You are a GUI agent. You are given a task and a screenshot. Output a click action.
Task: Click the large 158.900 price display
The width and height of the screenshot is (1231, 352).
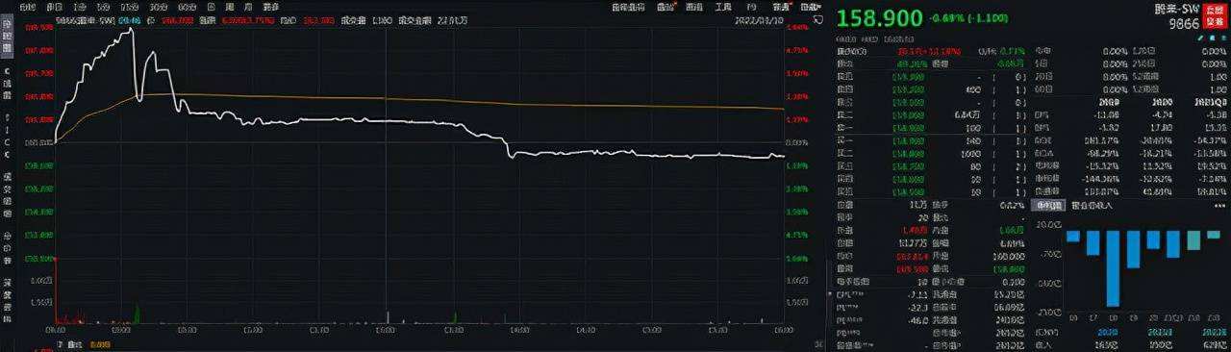click(x=878, y=18)
